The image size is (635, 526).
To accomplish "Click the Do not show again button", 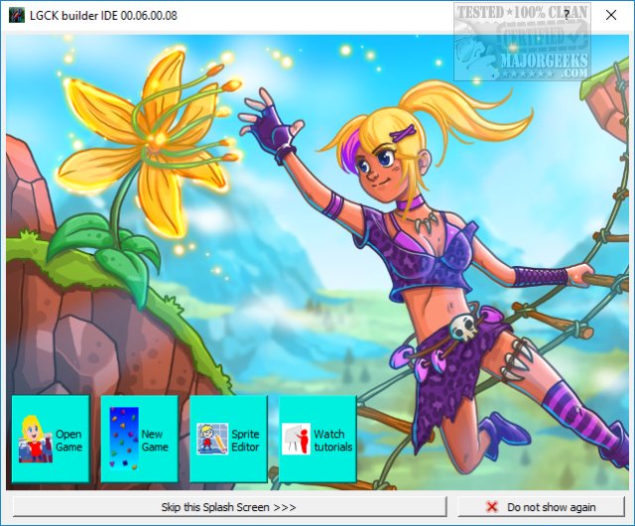I will (x=541, y=507).
